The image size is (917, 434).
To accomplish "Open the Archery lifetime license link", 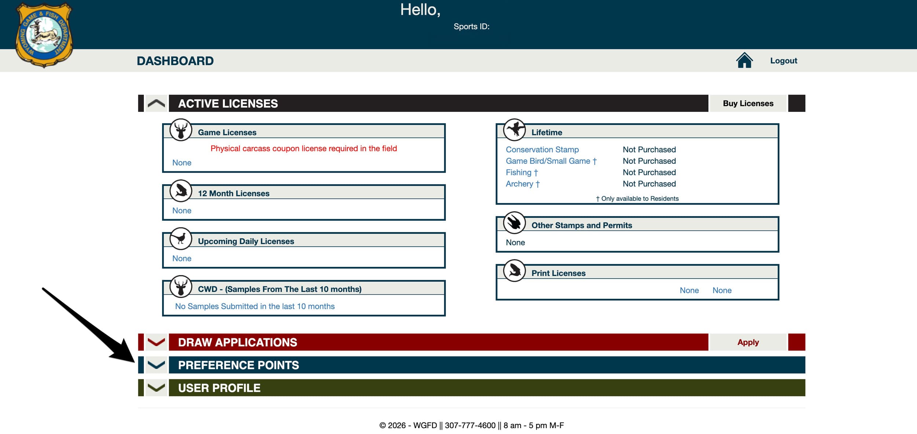I will tap(523, 184).
